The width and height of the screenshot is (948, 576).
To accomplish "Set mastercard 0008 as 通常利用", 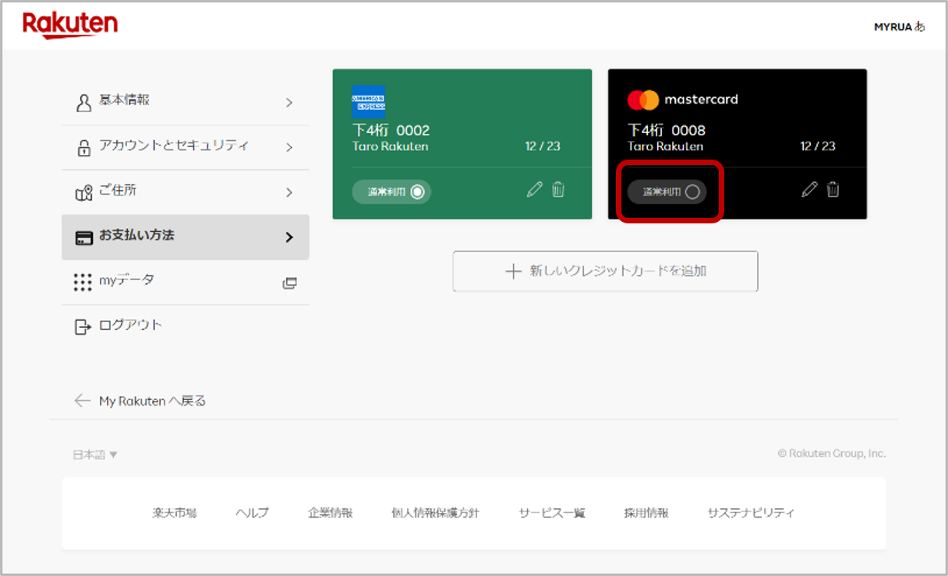I will point(667,191).
